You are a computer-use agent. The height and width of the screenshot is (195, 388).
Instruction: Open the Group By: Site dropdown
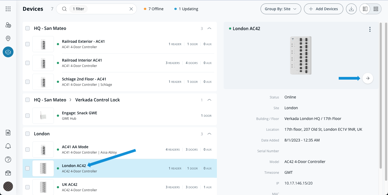[280, 9]
